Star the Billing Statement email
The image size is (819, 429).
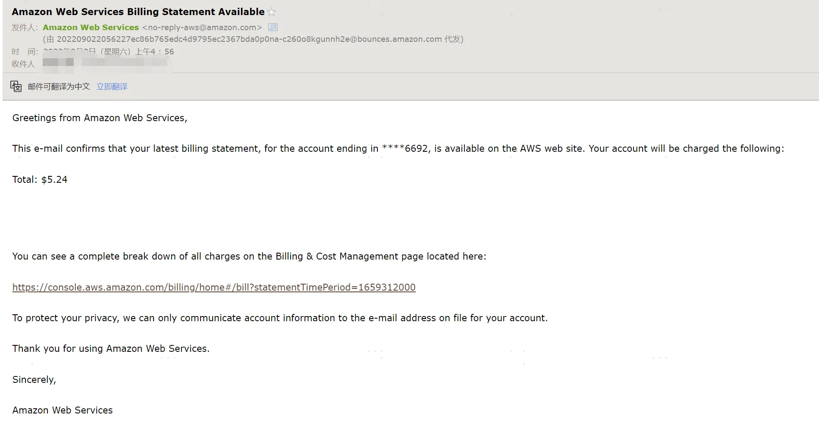click(x=272, y=12)
